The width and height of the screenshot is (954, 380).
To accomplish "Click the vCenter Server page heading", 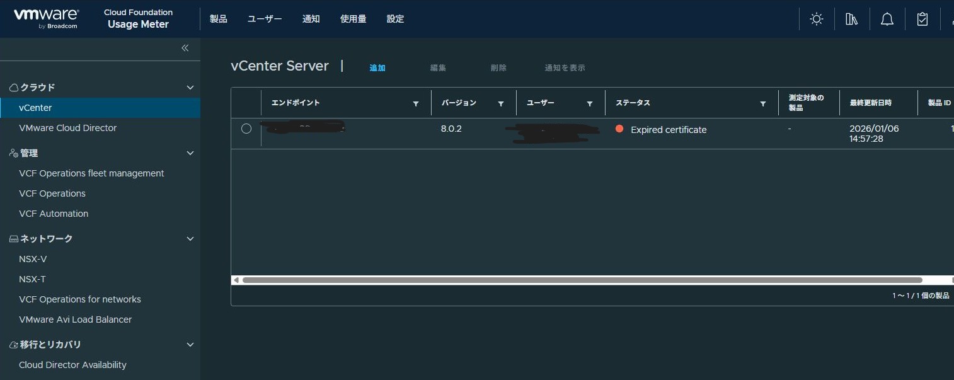I will pos(280,66).
